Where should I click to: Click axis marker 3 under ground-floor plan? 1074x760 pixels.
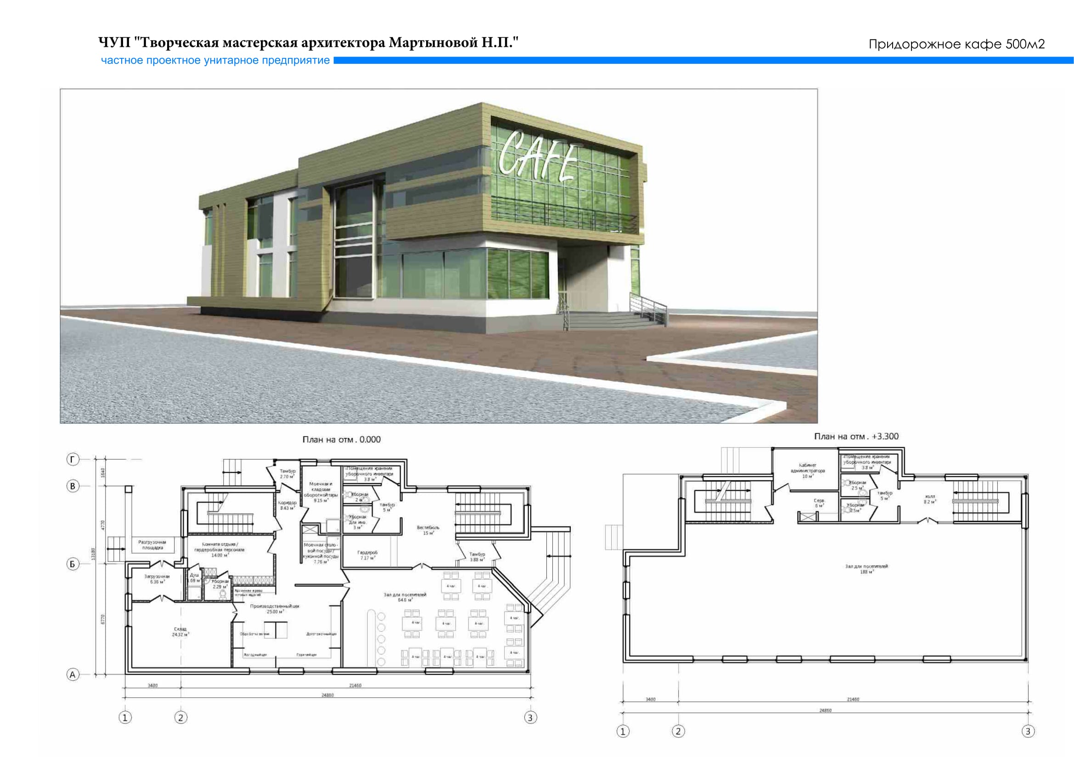[x=530, y=717]
